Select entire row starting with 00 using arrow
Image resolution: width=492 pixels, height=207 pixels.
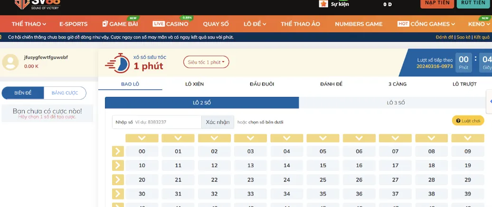(117, 151)
